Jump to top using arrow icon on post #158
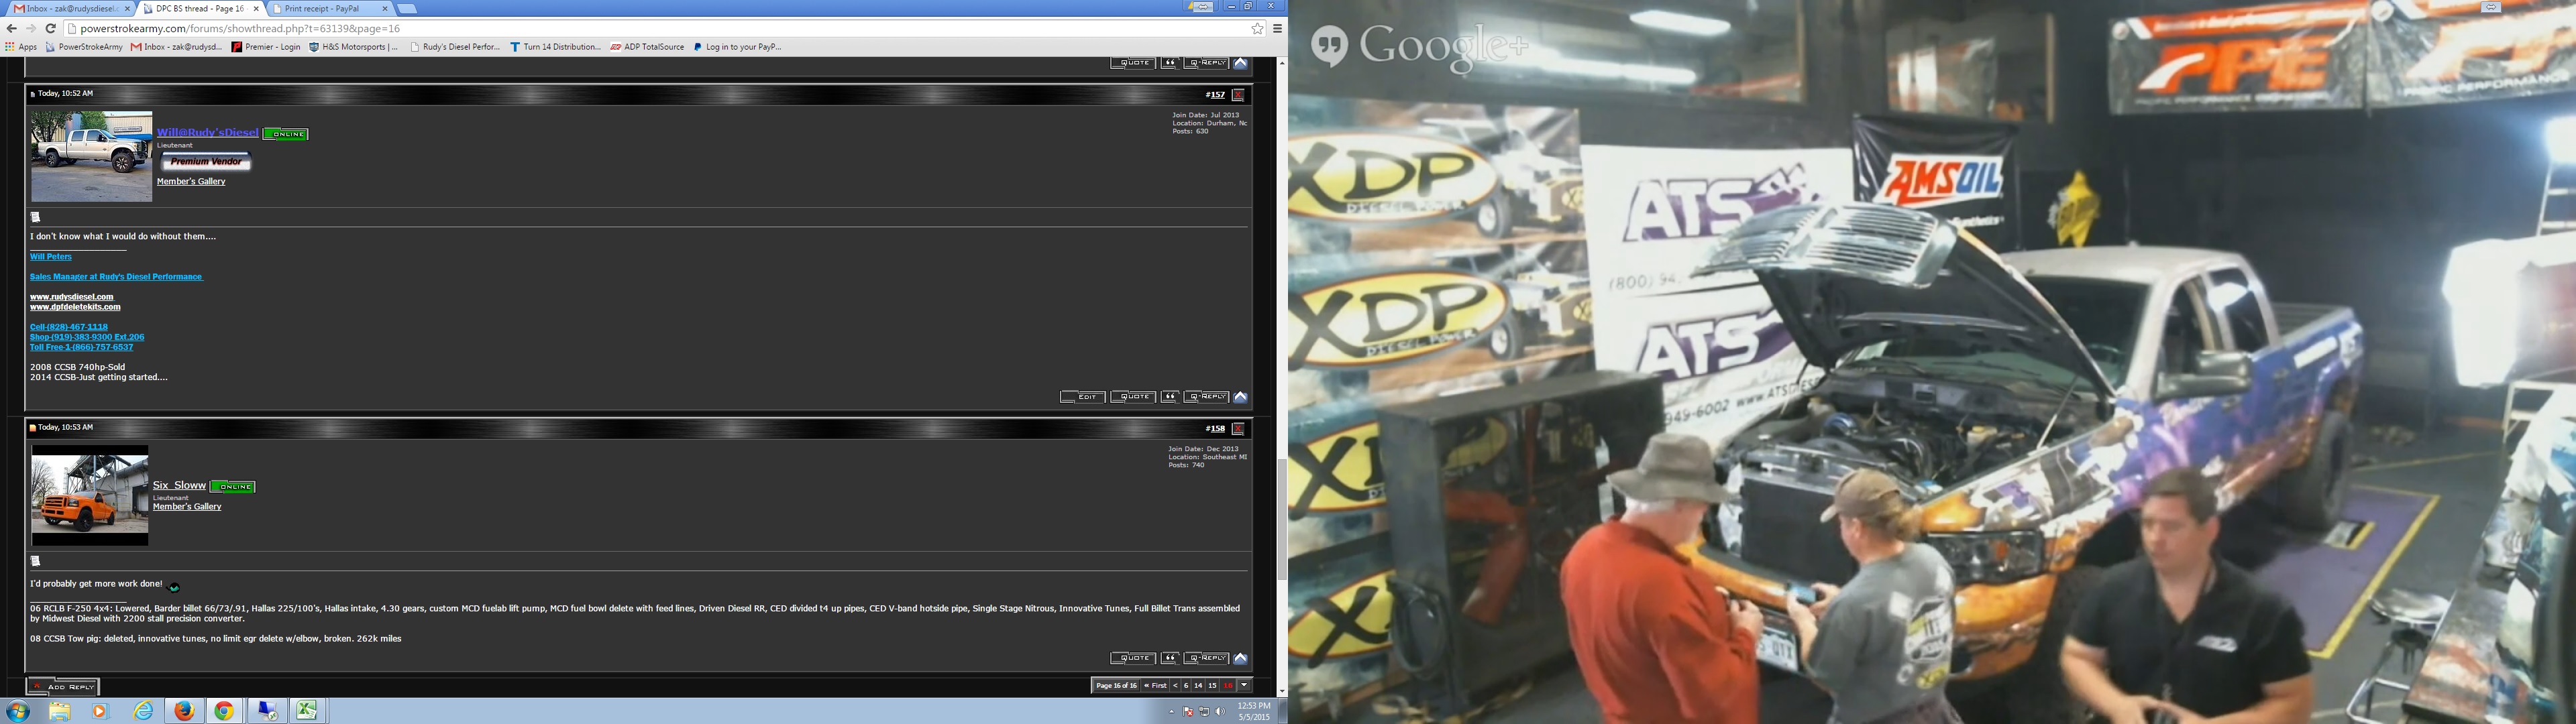 1240,658
